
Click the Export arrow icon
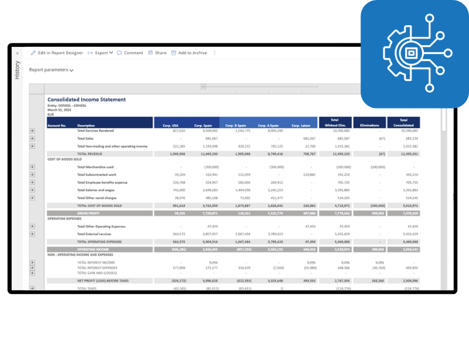(90, 53)
